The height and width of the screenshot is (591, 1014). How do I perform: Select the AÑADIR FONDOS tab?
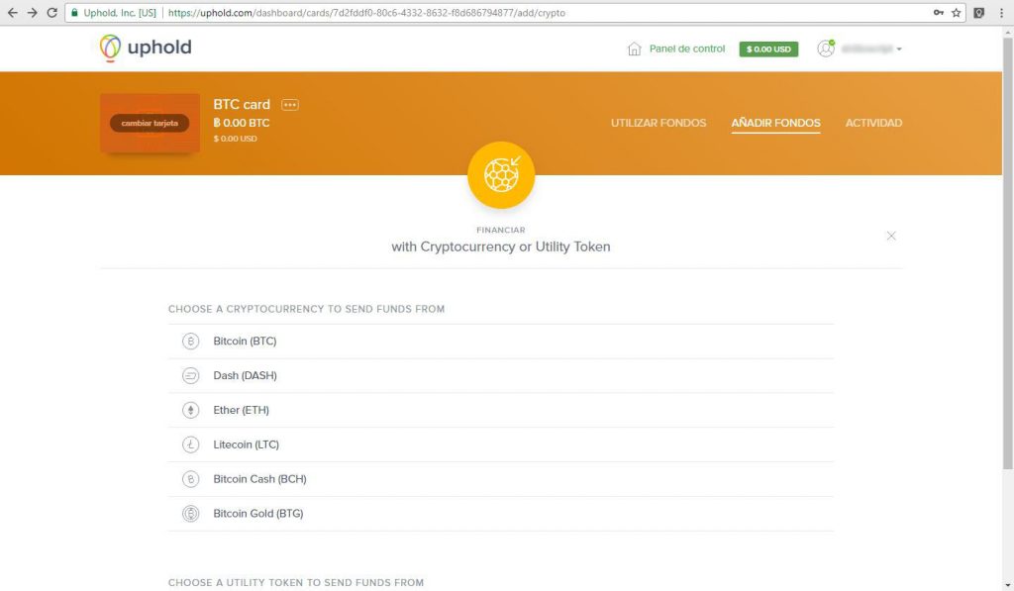pos(775,123)
